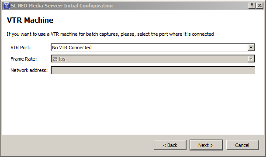This screenshot has height=157, width=266.
Task: Cancel the configuration wizard
Action: 242,145
